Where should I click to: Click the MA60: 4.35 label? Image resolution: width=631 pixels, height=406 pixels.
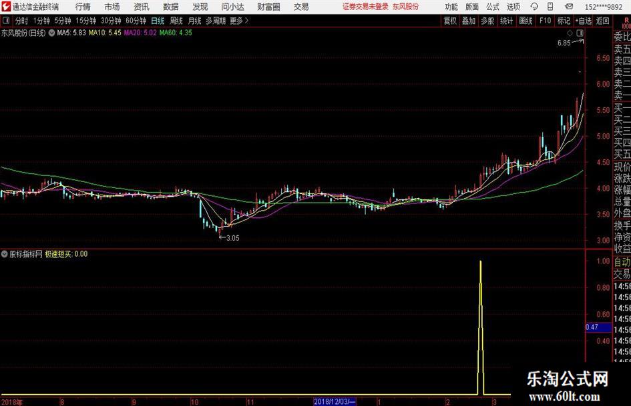click(176, 33)
